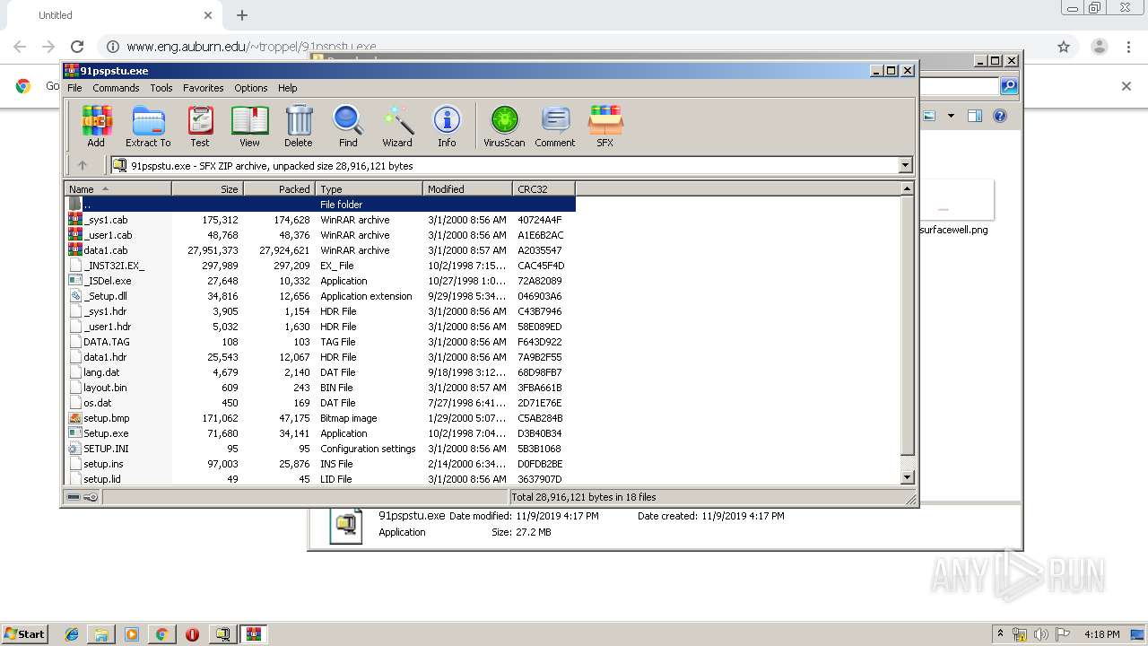
Task: Sort list by CRC32 column
Action: [544, 188]
